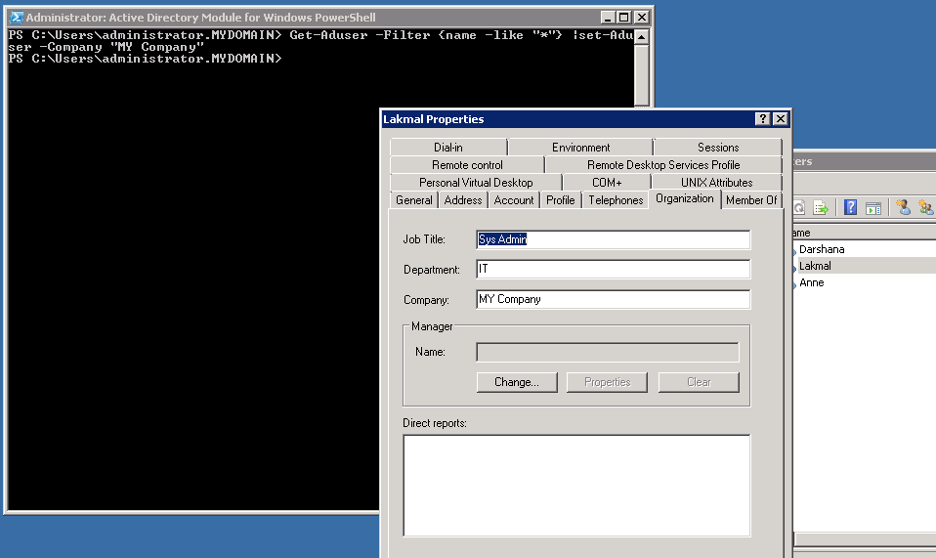The width and height of the screenshot is (936, 558).
Task: Create a new user via toolbar icon
Action: (903, 207)
